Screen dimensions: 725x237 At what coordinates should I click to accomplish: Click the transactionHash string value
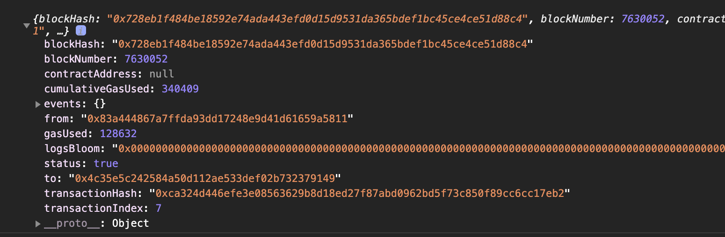coord(360,194)
